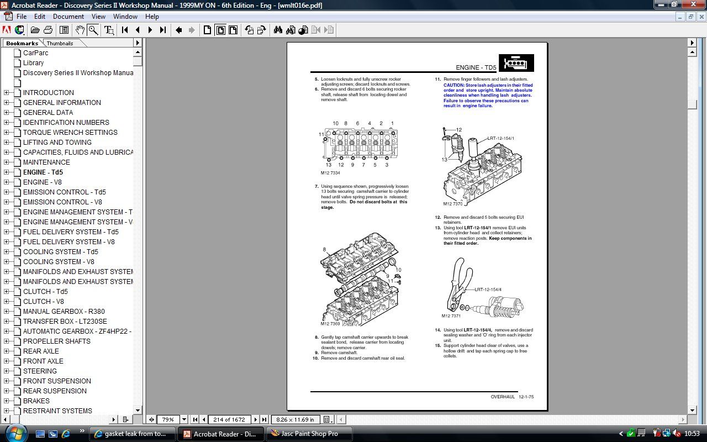Click status bar Last Page button
This screenshot has height=442, width=707.
click(x=264, y=420)
